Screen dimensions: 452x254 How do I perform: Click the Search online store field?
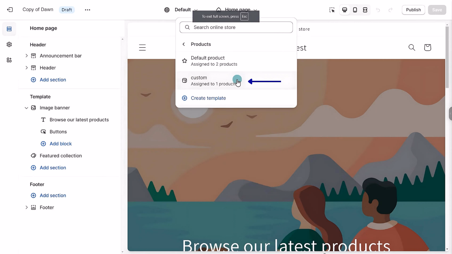pos(236,27)
